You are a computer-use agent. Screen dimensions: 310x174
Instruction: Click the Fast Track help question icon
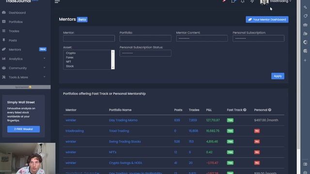pyautogui.click(x=245, y=110)
